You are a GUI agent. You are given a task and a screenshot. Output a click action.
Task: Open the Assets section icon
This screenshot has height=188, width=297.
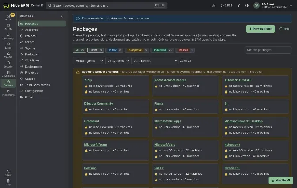click(8, 26)
